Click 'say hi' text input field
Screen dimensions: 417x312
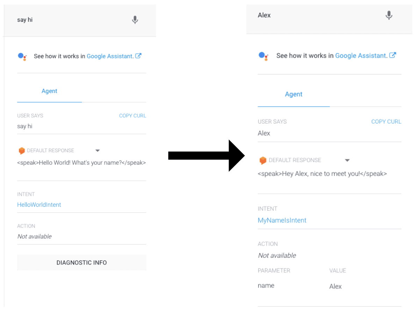pos(72,20)
